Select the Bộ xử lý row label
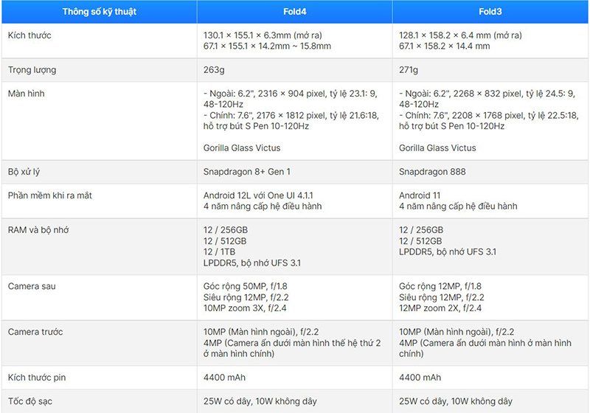This screenshot has height=413, width=590. pos(24,172)
